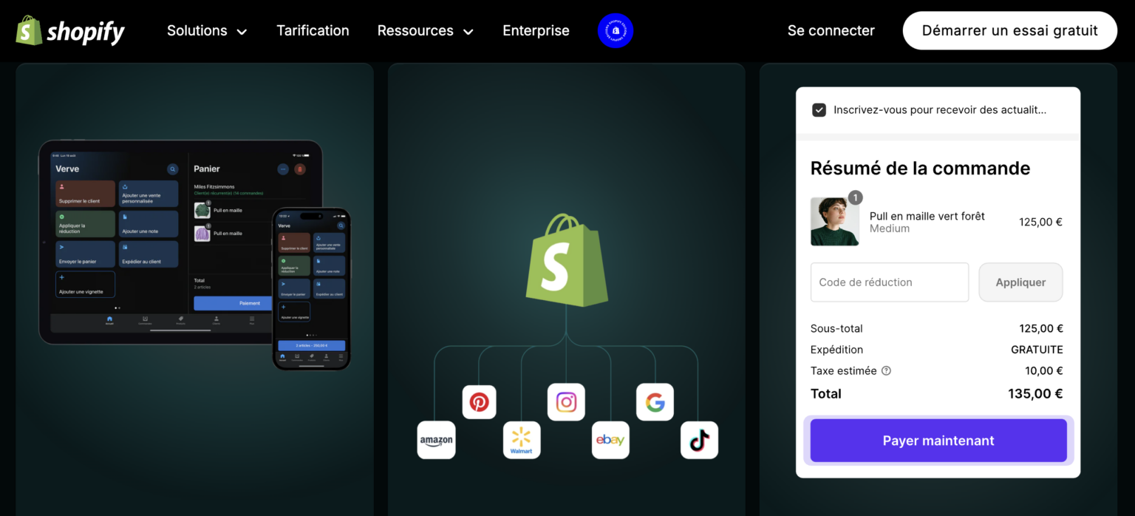Viewport: 1135px width, 516px height.
Task: Uncheck the newsletter signup checkbox
Action: pos(819,110)
